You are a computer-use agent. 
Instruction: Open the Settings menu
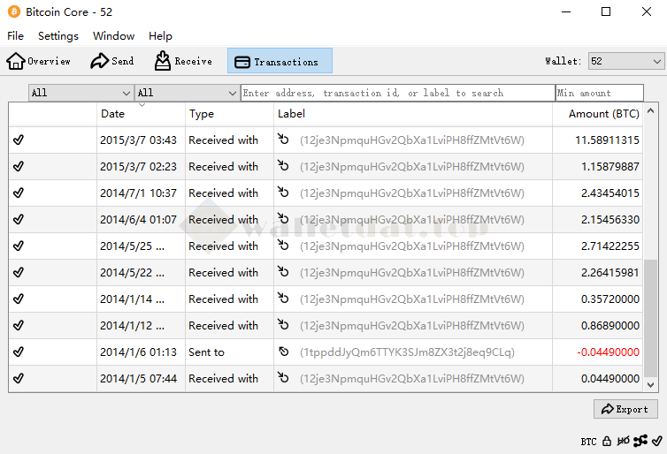point(58,36)
